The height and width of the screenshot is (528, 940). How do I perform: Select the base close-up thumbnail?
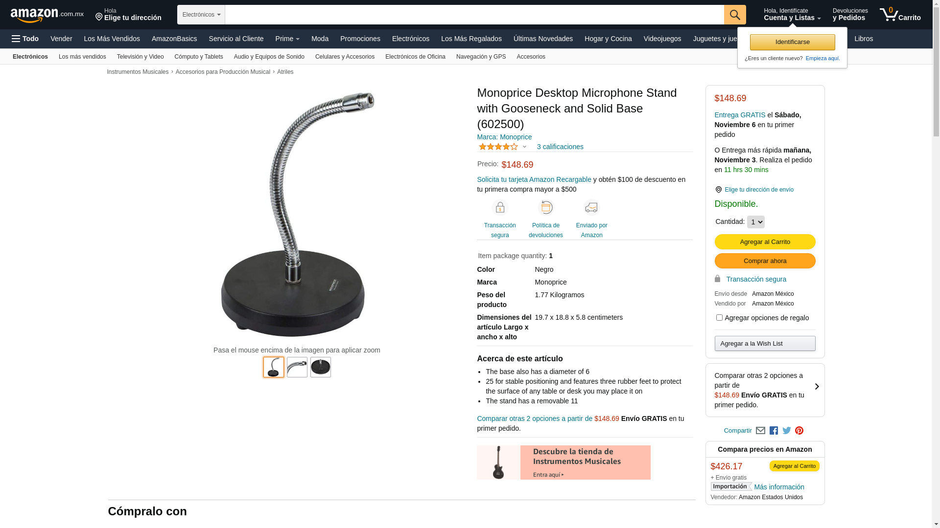pyautogui.click(x=321, y=367)
